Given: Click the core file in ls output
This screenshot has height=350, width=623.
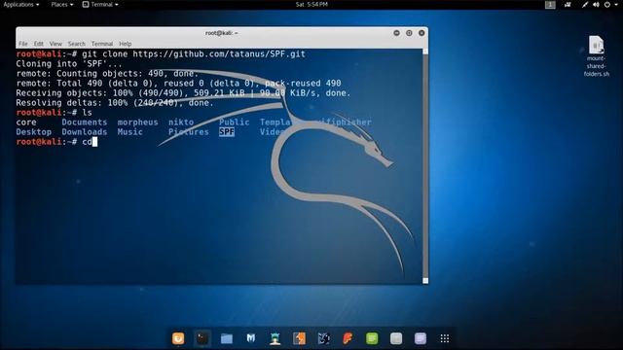Looking at the screenshot, I should (x=26, y=122).
